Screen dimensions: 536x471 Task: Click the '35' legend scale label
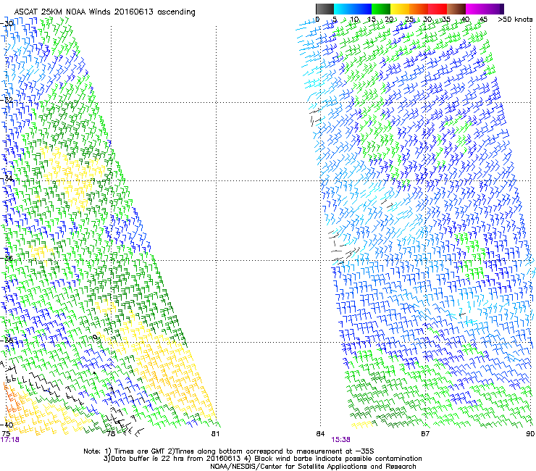click(446, 20)
